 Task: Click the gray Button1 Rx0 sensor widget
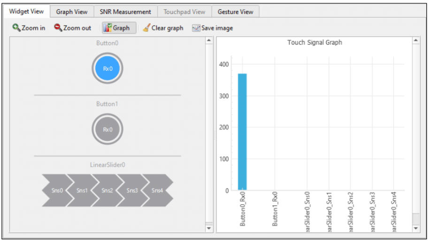pyautogui.click(x=107, y=129)
